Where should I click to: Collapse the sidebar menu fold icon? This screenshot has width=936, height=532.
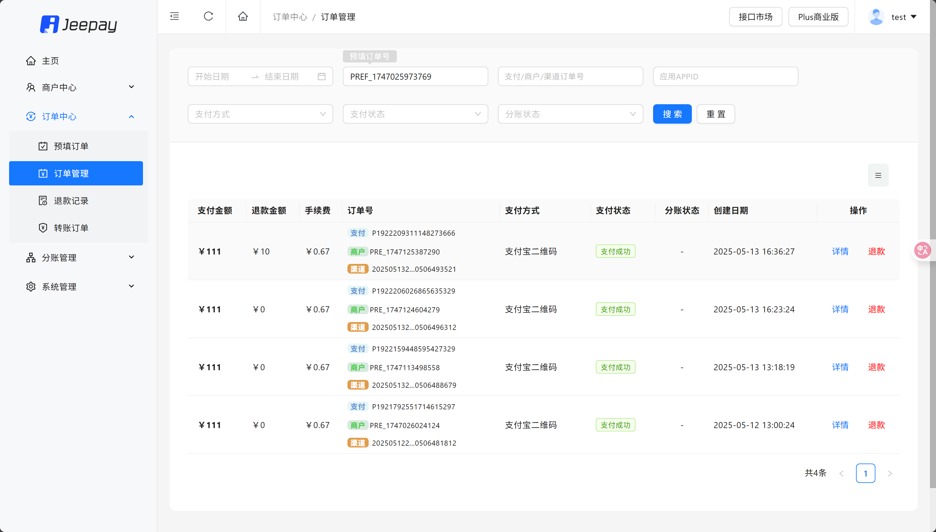[175, 16]
